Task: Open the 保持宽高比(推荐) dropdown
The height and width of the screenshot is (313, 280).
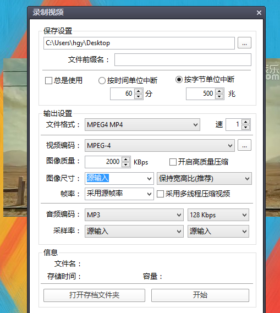Action: (x=204, y=178)
